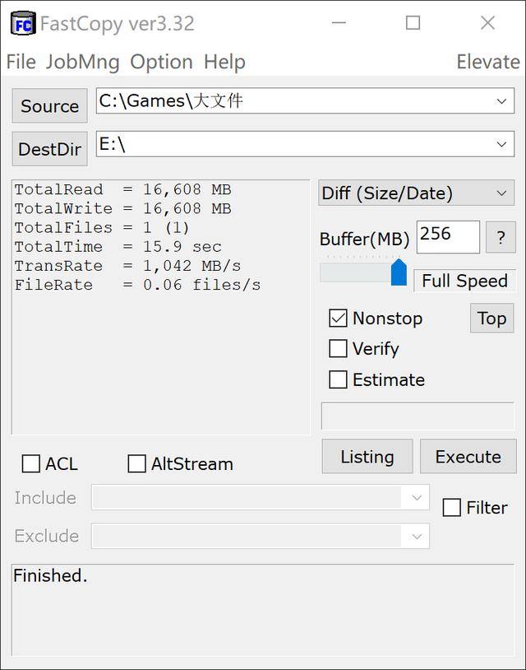This screenshot has width=526, height=670.
Task: Expand the Source path history dropdown
Action: (501, 101)
